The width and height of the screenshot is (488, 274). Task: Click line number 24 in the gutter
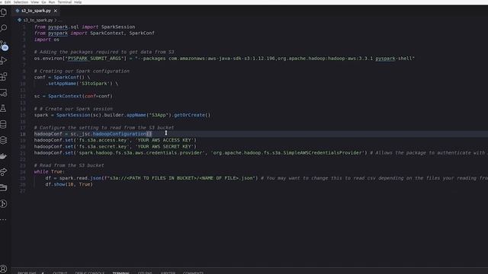(x=23, y=172)
